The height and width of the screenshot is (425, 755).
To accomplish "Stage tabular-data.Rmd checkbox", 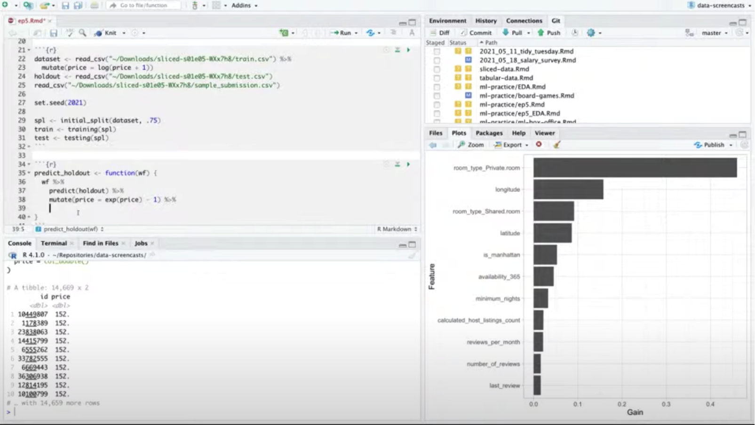I will 437,78.
